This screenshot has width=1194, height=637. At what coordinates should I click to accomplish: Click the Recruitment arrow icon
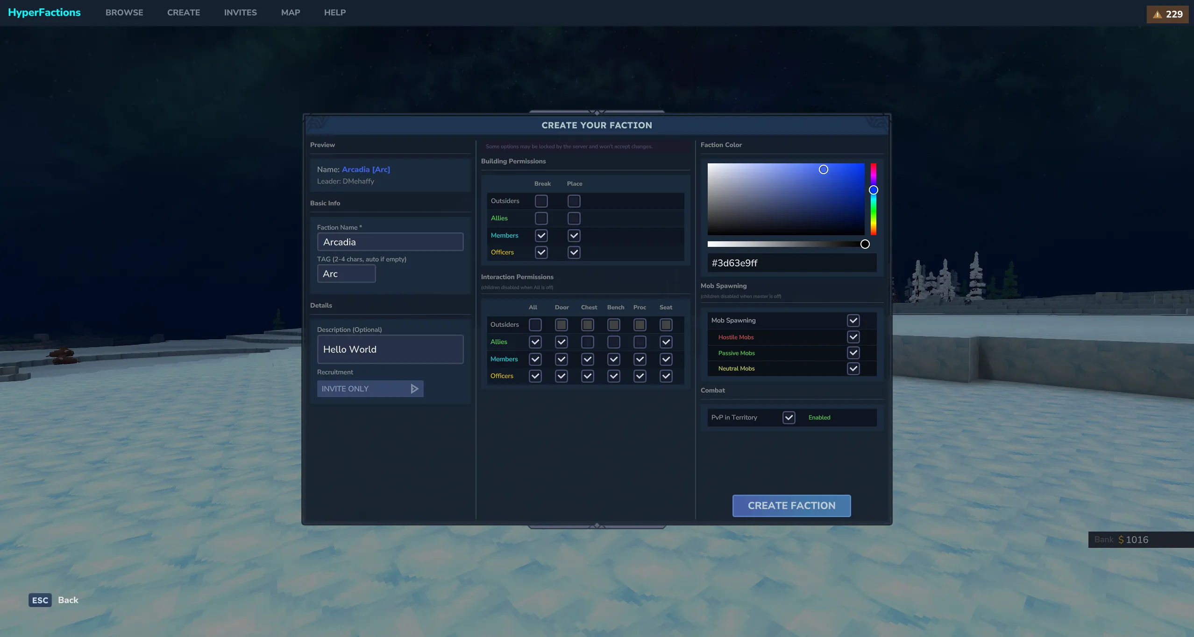click(x=414, y=389)
